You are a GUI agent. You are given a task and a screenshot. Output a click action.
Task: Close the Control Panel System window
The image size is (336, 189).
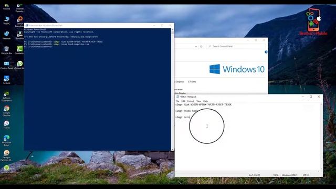click(x=264, y=40)
